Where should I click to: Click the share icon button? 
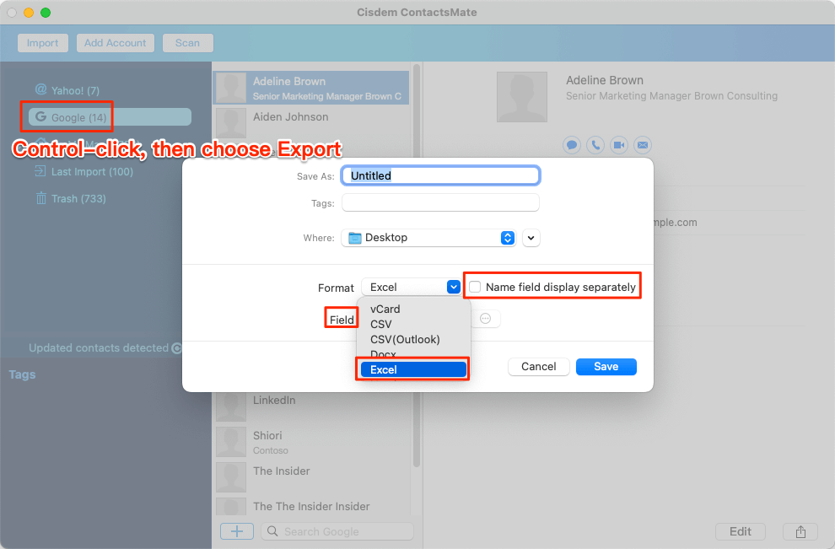[800, 531]
